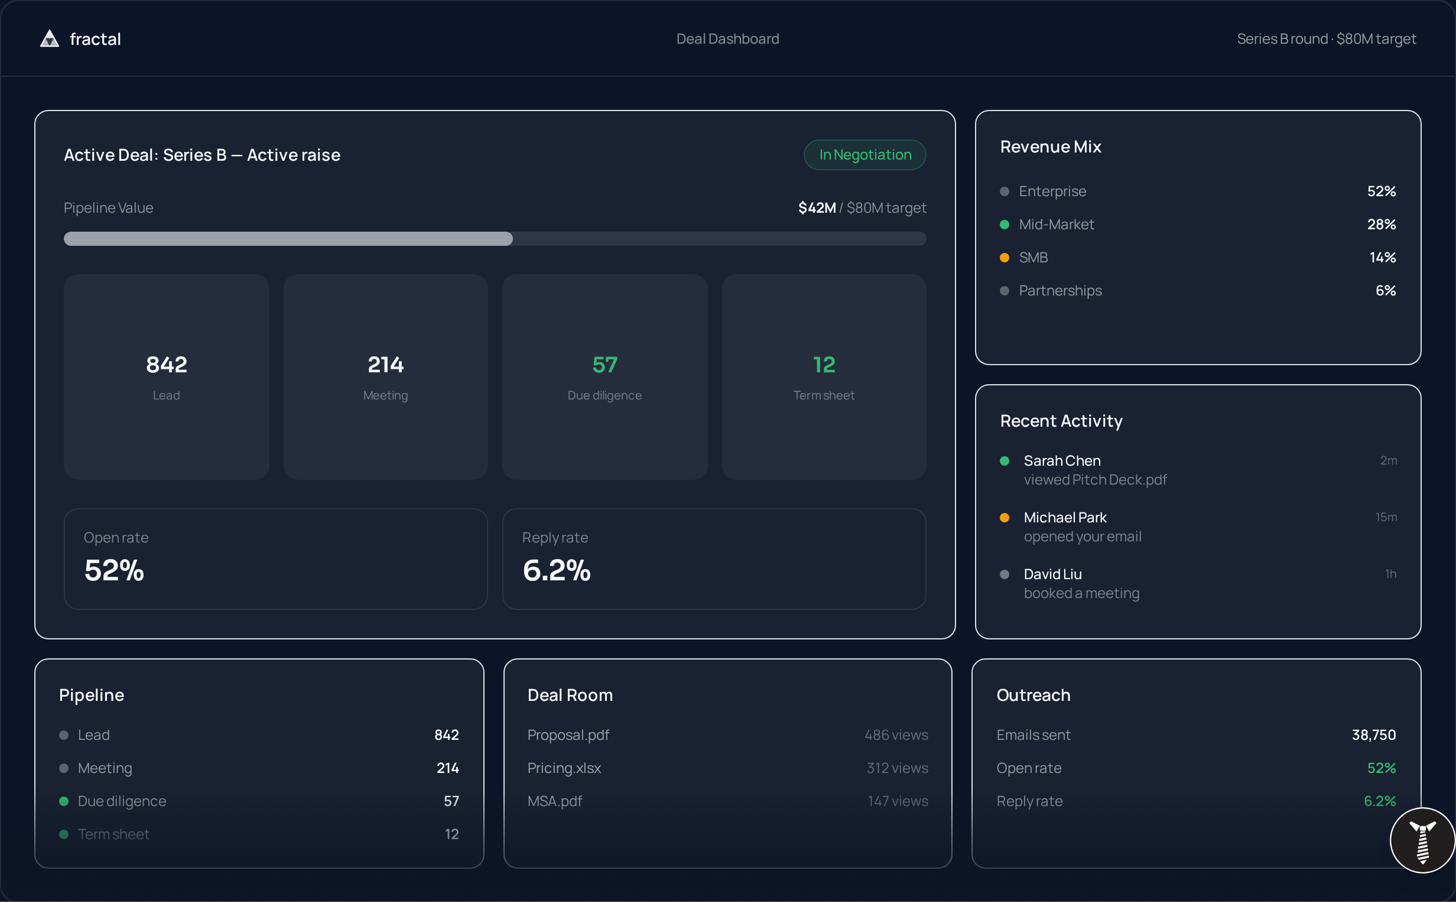Select Mid-Market row in Revenue Mix
This screenshot has height=903, width=1456.
coord(1198,225)
